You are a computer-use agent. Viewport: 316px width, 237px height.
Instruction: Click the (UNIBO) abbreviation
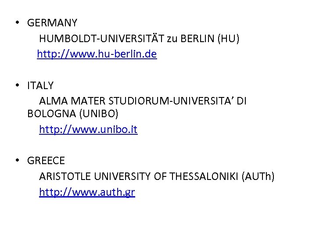click(99, 114)
